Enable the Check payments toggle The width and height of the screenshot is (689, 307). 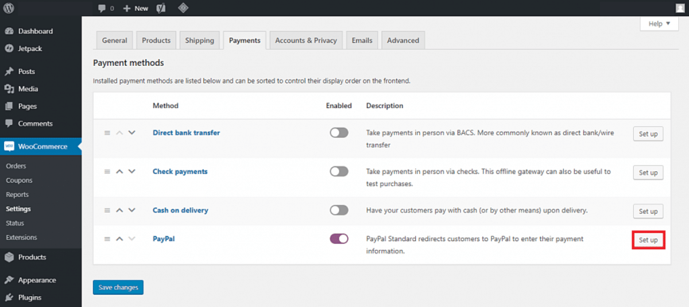click(x=339, y=171)
